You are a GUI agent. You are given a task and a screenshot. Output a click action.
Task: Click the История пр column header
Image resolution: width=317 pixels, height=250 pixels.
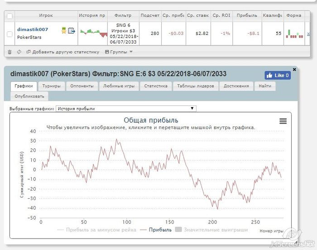point(92,15)
